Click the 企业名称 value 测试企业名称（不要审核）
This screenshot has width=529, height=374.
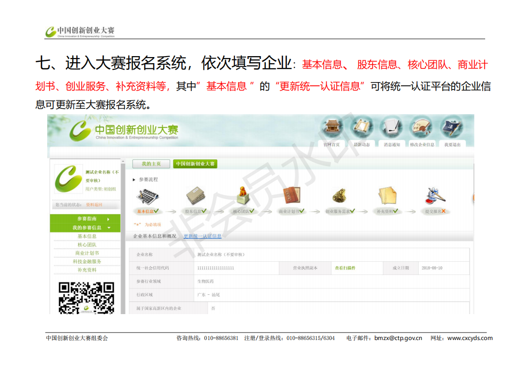(x=221, y=255)
